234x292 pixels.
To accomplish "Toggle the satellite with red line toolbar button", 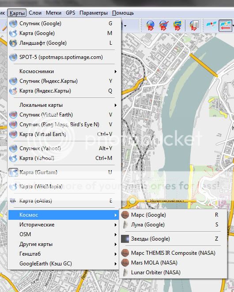I will pos(225,26).
